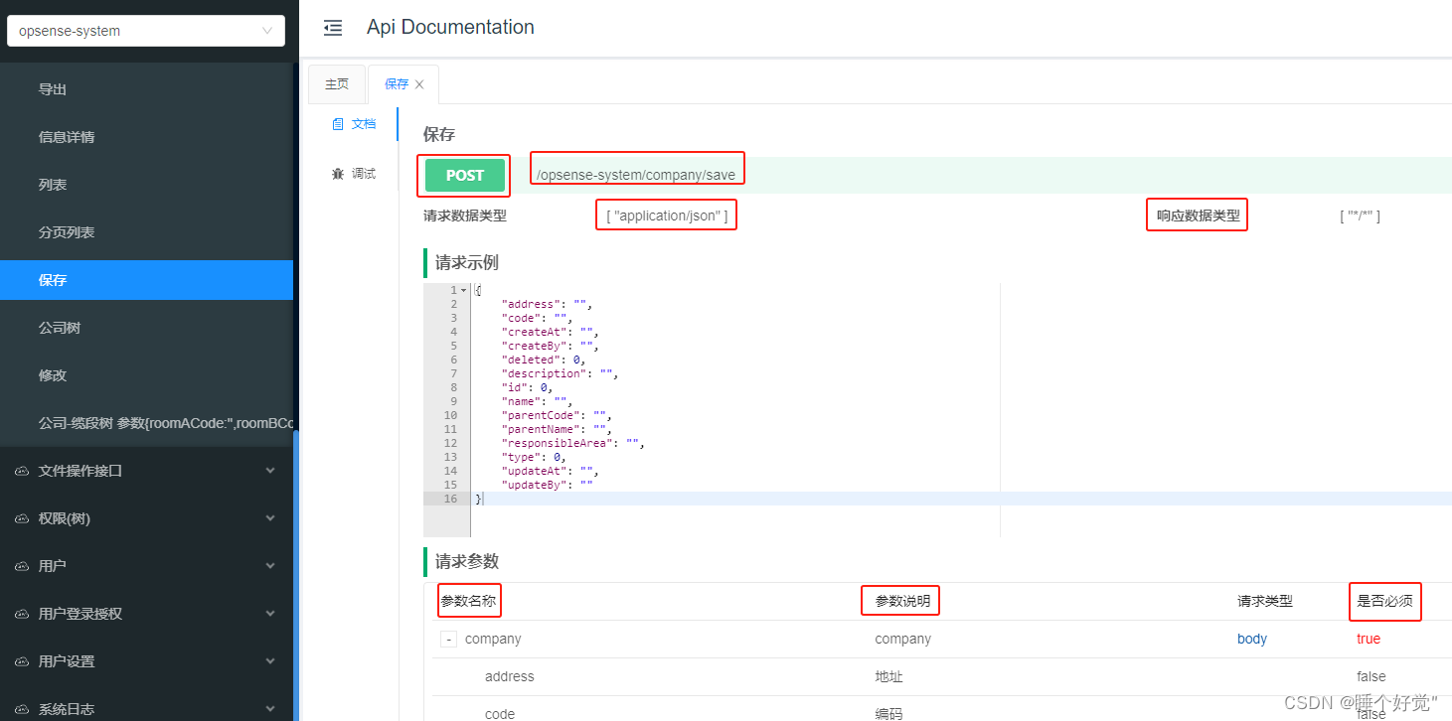Close the 保存 tab
Screen dimensions: 1452x721
coord(419,84)
